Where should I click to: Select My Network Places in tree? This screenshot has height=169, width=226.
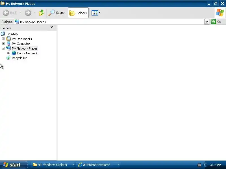pos(25,48)
